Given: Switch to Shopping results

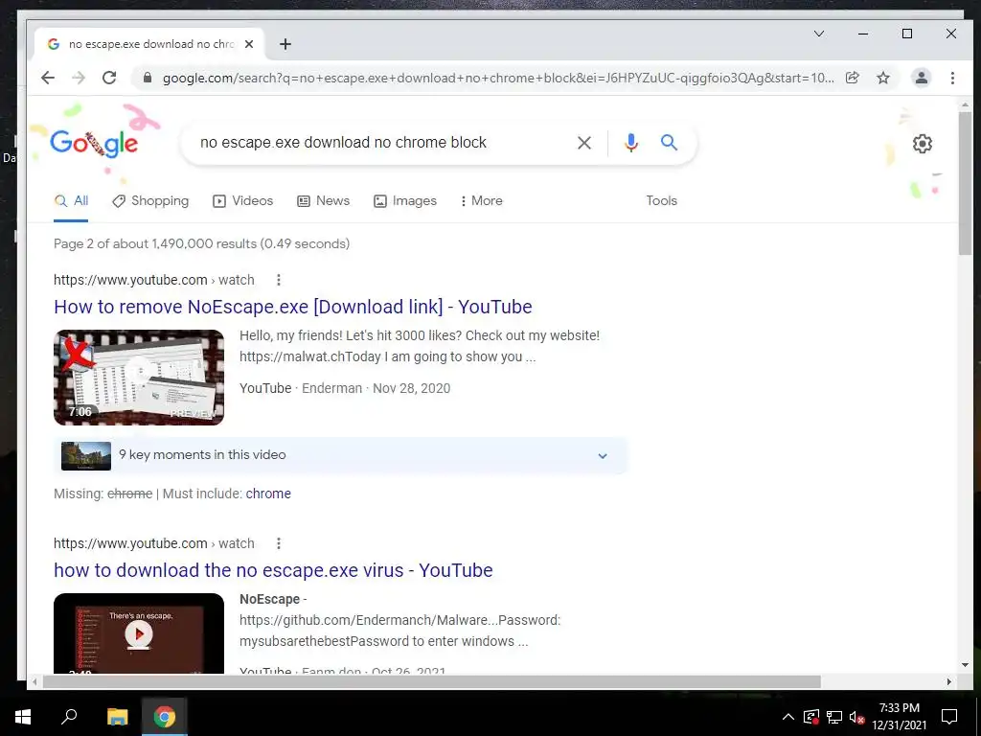Looking at the screenshot, I should click(x=150, y=201).
